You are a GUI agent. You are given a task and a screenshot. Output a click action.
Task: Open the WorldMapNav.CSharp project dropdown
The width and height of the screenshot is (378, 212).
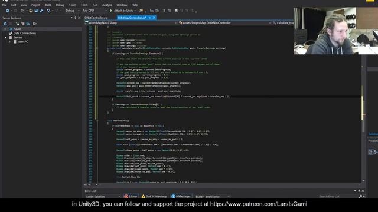(x=131, y=23)
